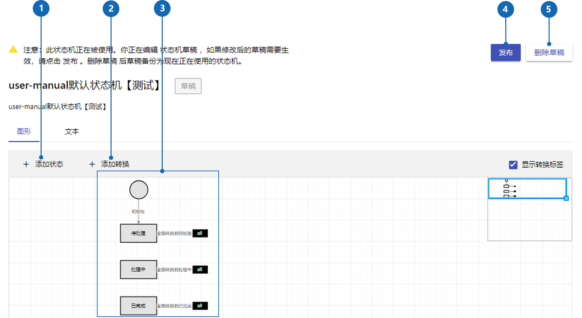Viewport: 582px width, 318px height.
Task: Select the 处理中 state box
Action: (139, 270)
